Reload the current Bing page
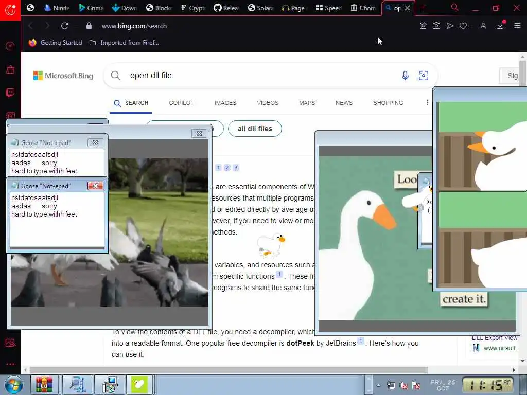This screenshot has height=395, width=527. click(64, 26)
